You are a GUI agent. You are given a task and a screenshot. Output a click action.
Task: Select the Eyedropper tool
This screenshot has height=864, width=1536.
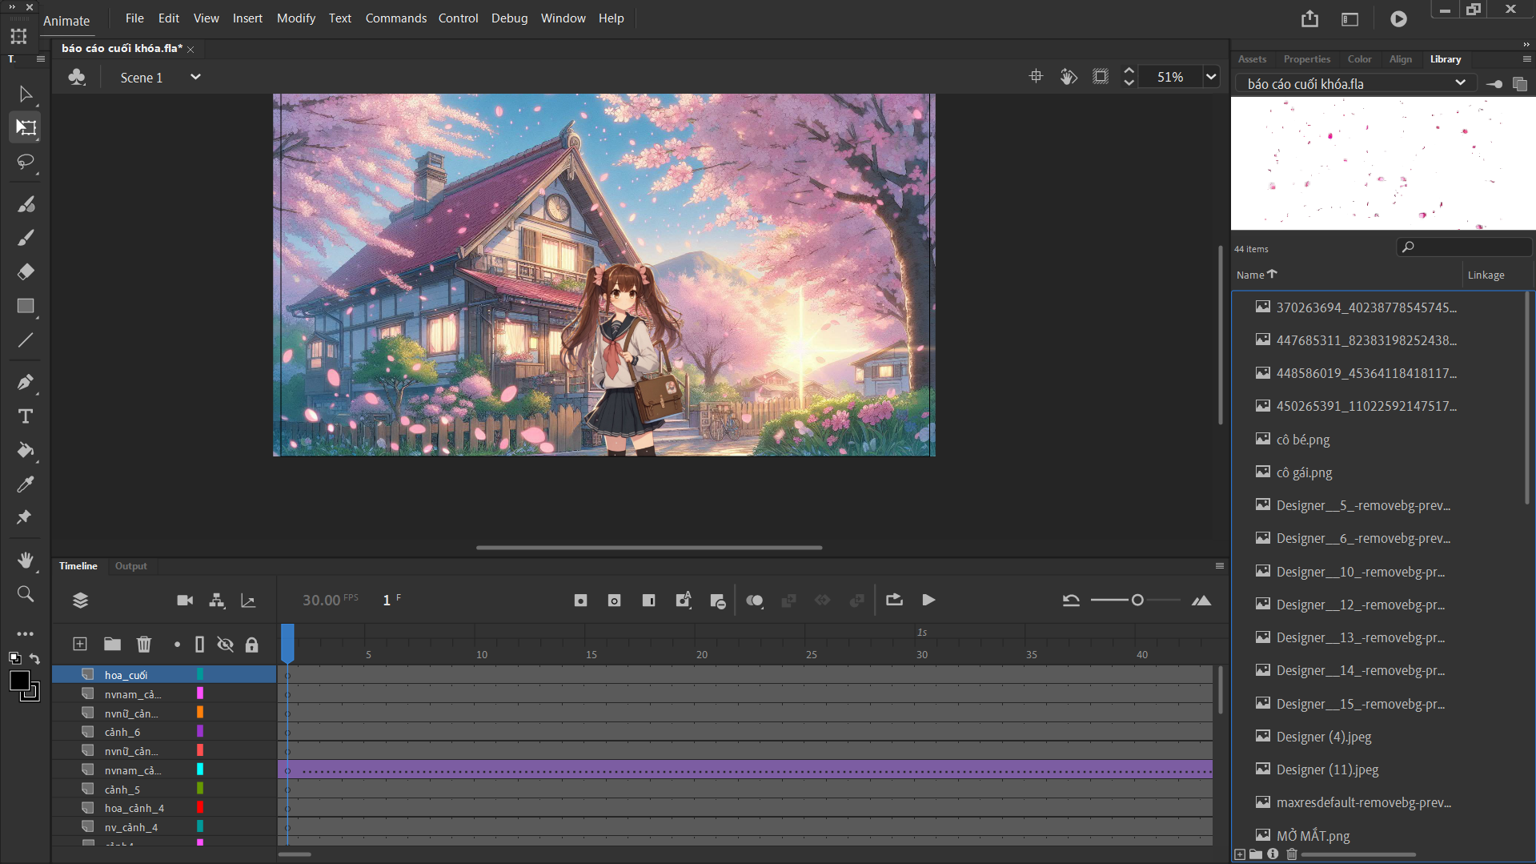click(26, 484)
